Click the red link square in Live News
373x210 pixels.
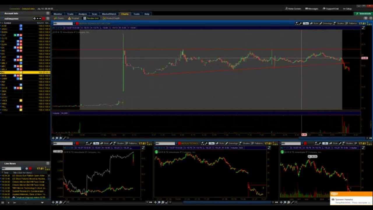(30, 168)
